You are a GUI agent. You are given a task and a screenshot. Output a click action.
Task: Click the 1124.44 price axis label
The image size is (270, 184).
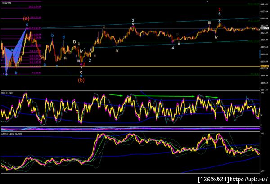[x=265, y=4]
